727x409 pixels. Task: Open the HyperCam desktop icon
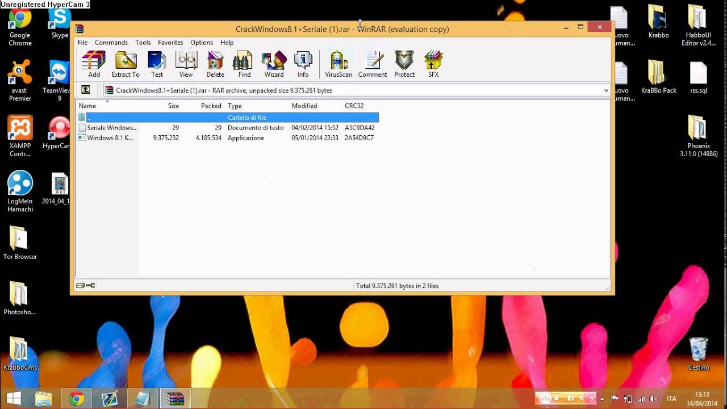pos(58,133)
